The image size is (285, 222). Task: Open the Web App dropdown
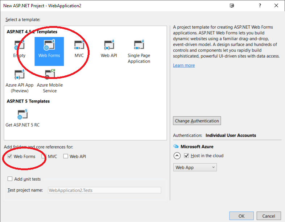click(x=195, y=167)
